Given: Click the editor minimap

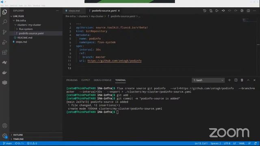Looking at the screenshot, I should click(249, 20).
